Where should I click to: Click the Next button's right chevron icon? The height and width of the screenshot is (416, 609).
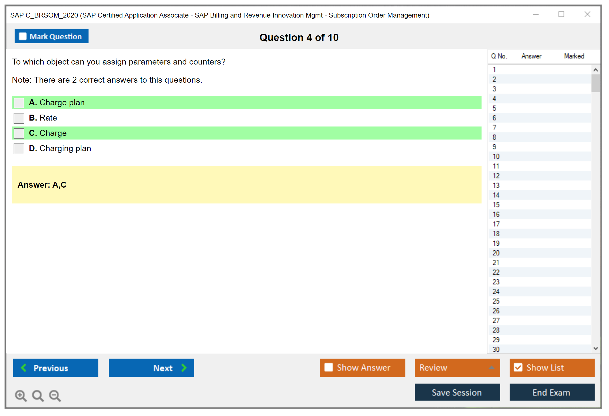pos(184,368)
